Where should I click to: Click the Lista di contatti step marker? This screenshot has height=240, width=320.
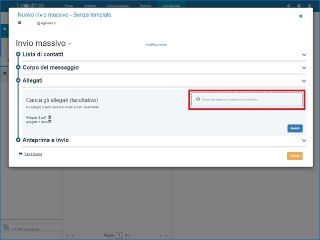18,54
